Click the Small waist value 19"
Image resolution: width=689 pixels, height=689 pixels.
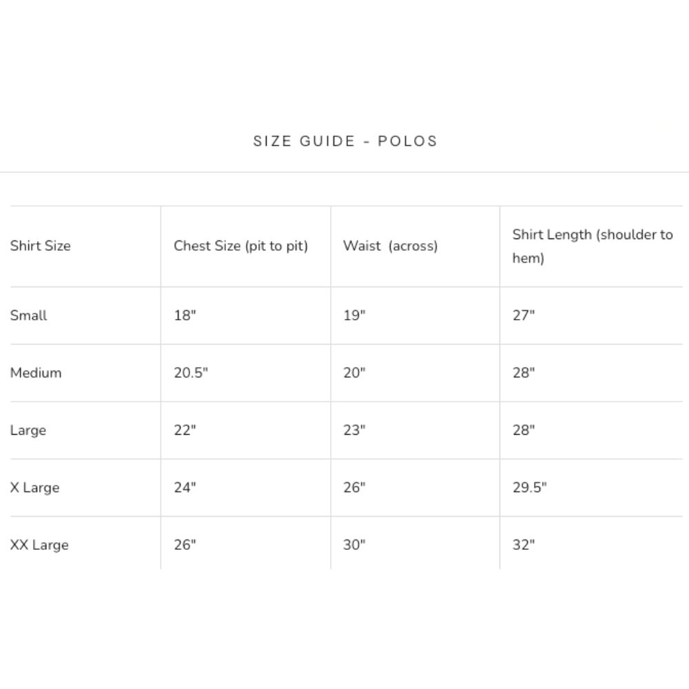point(354,315)
